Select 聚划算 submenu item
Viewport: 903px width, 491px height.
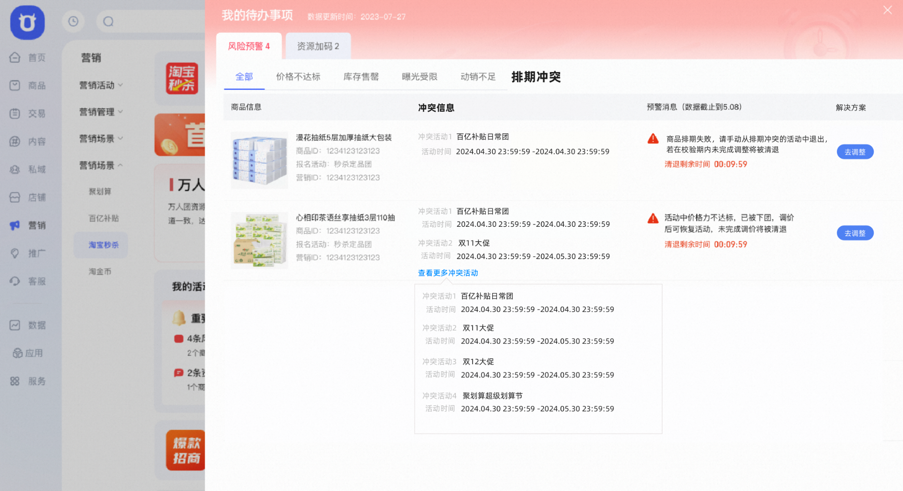[x=100, y=191]
